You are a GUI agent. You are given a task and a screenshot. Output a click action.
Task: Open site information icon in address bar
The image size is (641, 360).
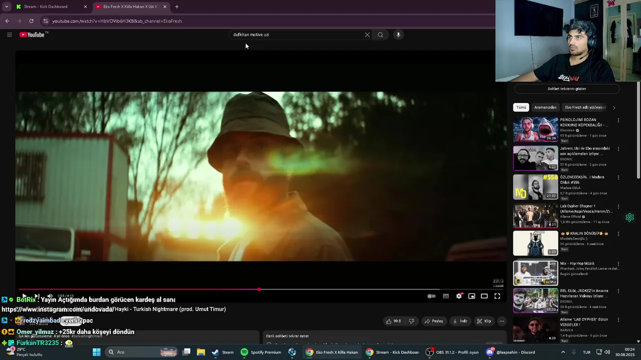point(45,21)
